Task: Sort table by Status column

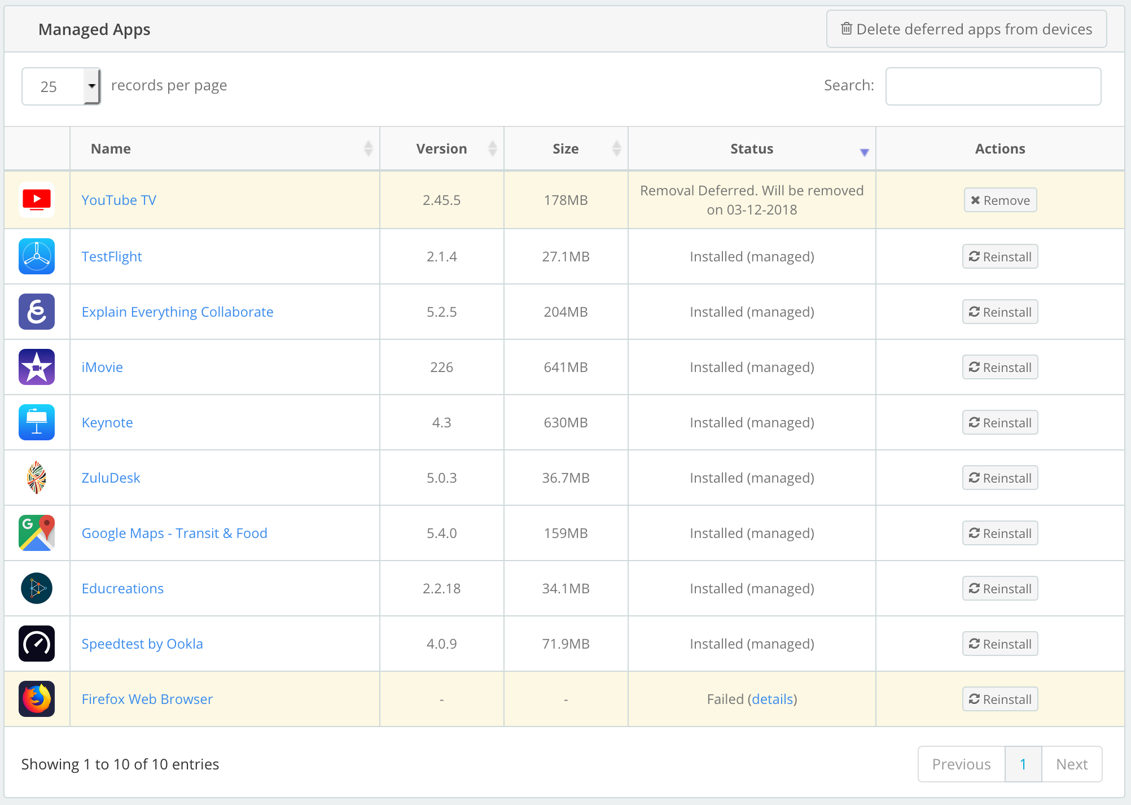Action: [751, 148]
